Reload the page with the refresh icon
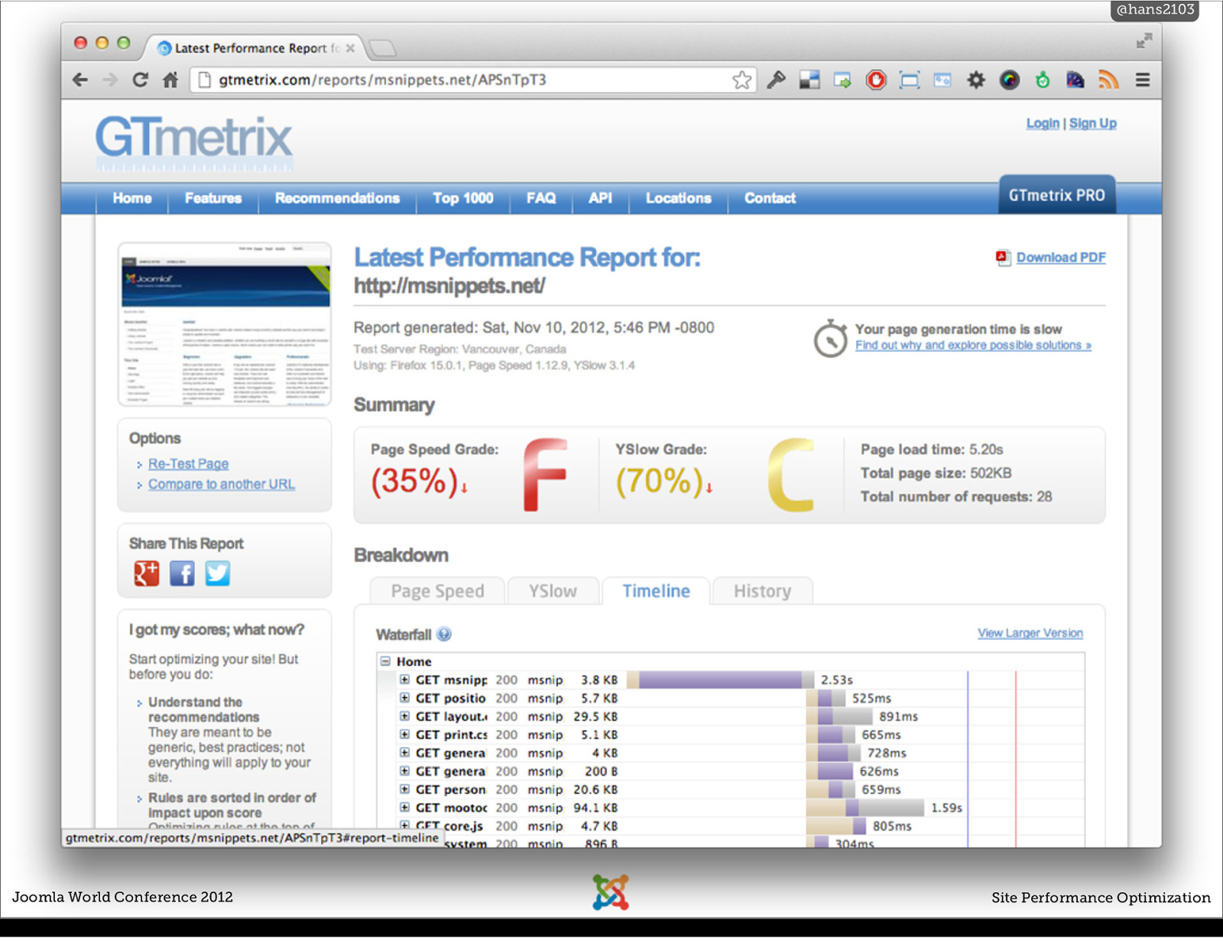 140,80
